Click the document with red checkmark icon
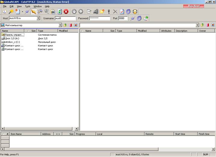The height and width of the screenshot is (157, 216). tap(122, 12)
